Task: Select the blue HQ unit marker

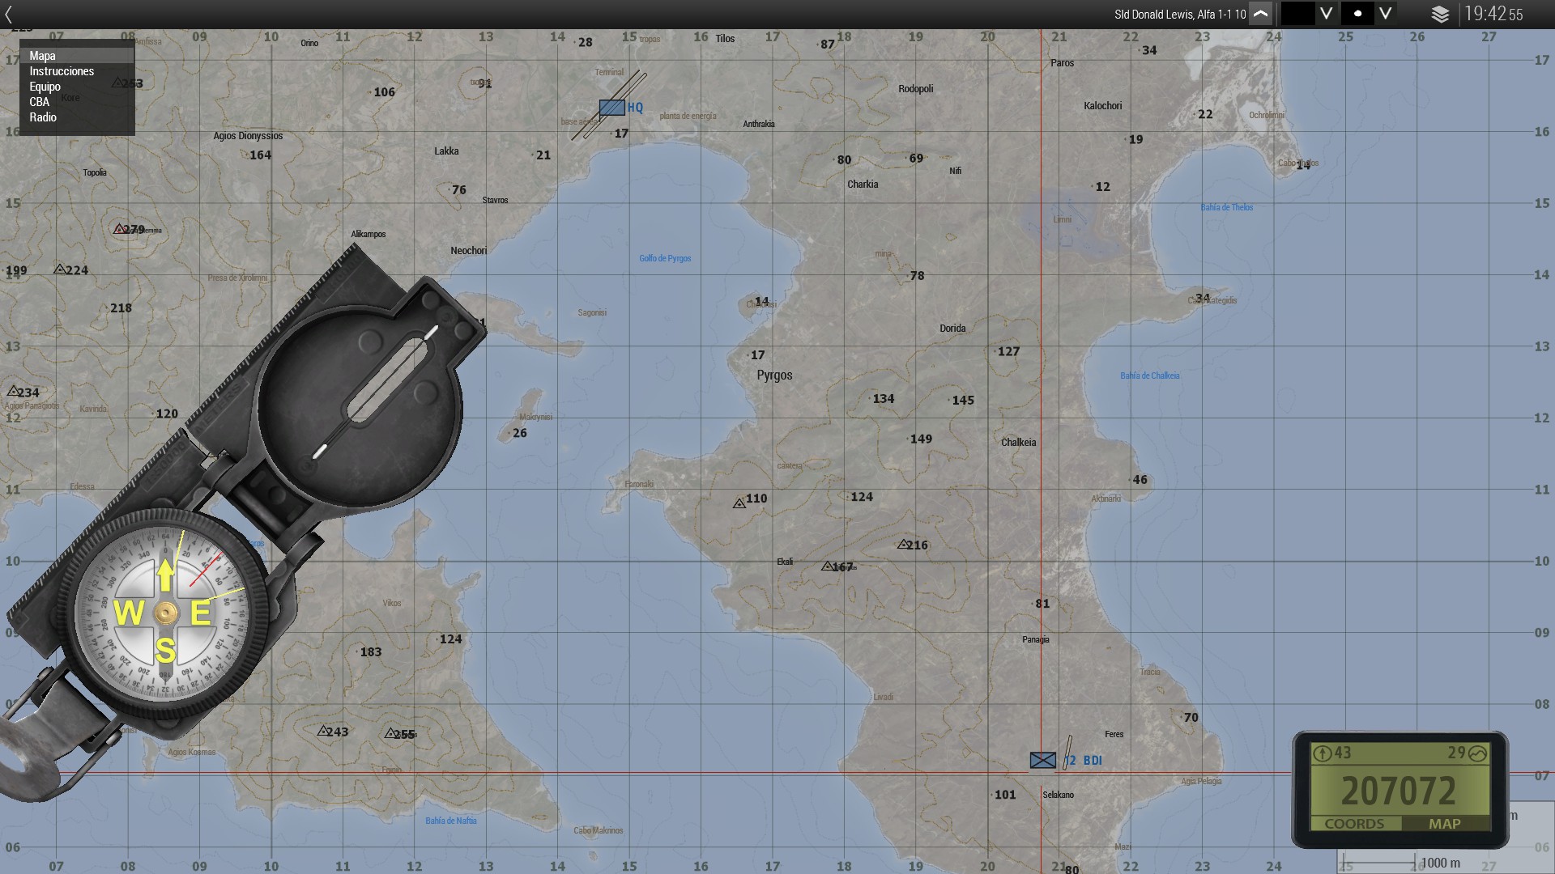Action: click(612, 108)
